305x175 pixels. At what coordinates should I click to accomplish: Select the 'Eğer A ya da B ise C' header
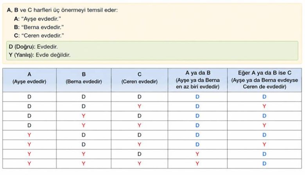coord(265,80)
